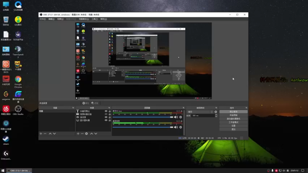Open the 工具(T) Tools menu

[x=95, y=19]
